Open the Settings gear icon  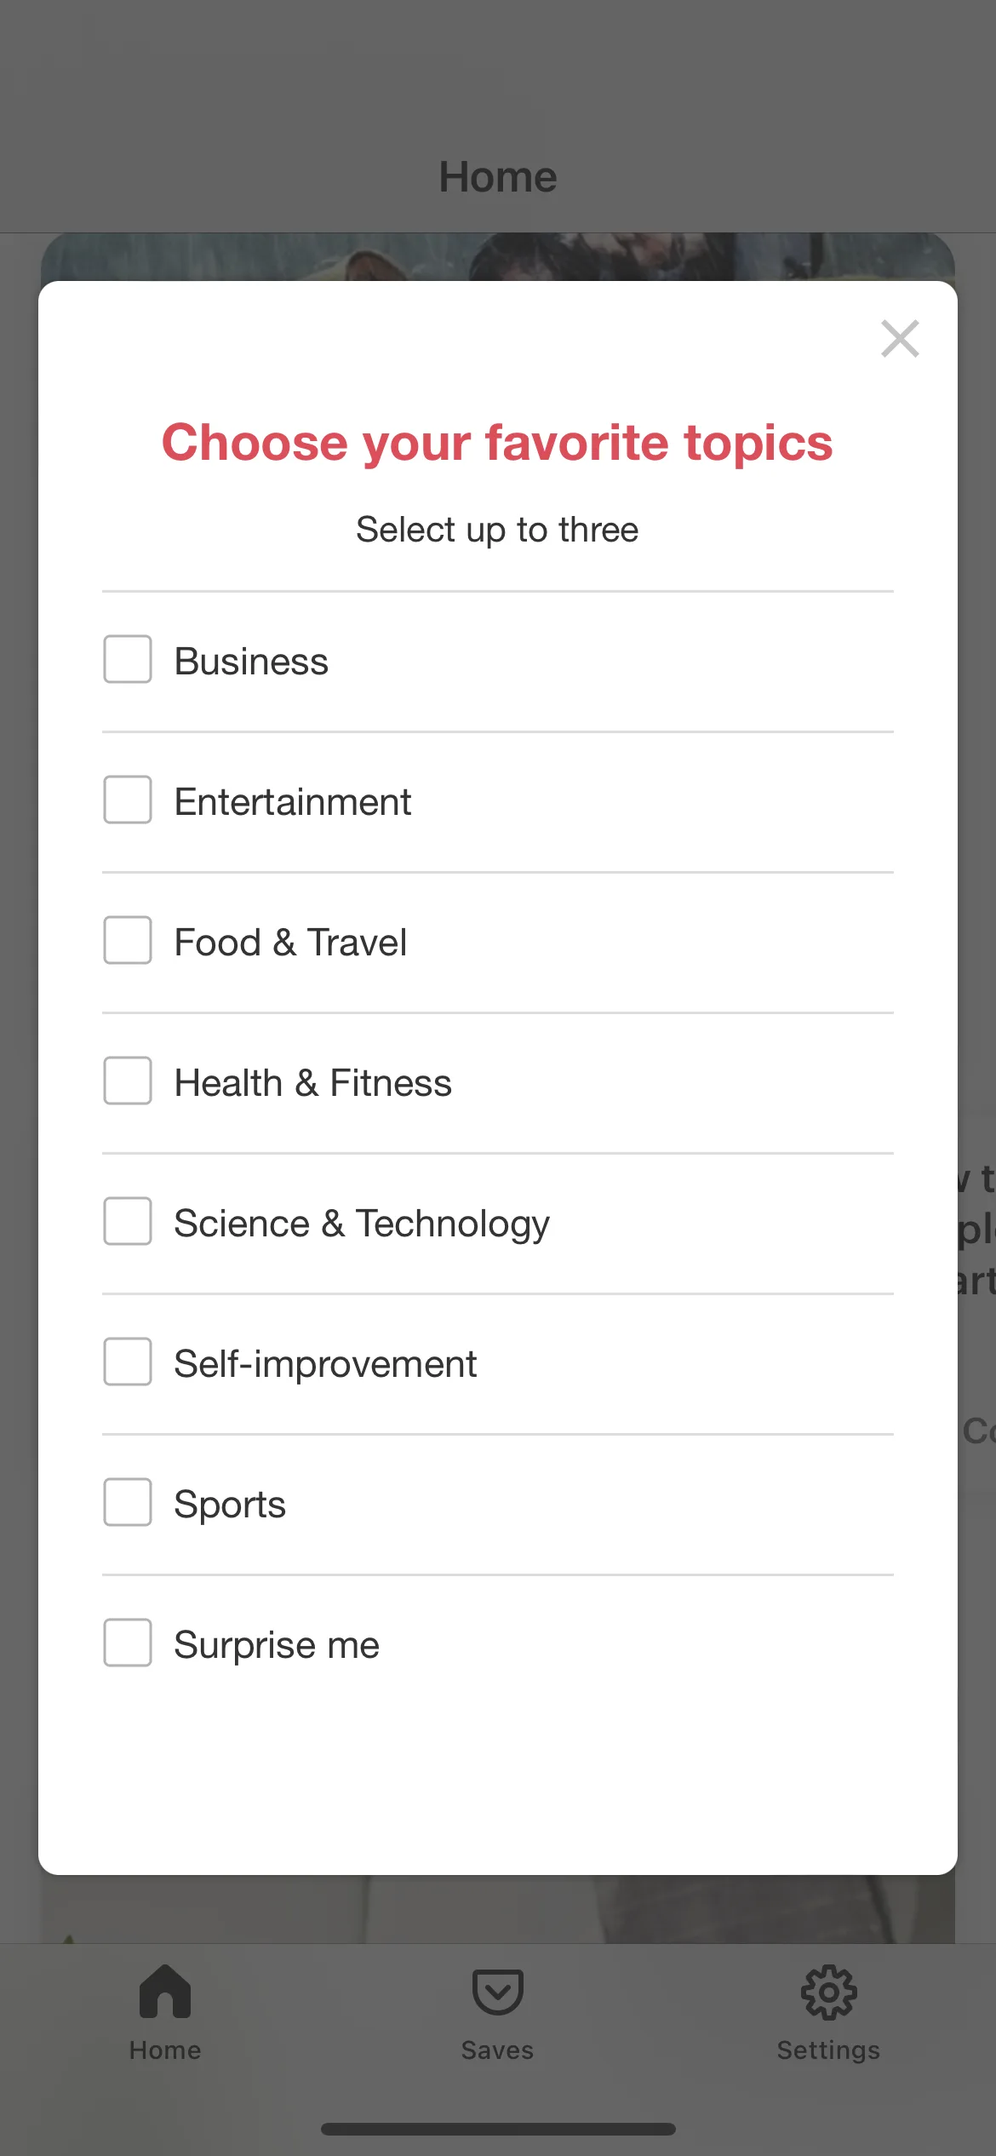tap(828, 1992)
